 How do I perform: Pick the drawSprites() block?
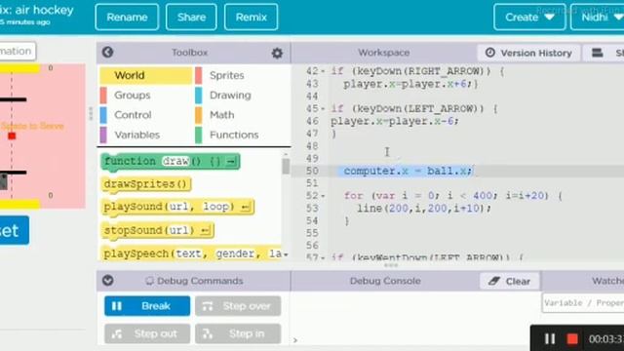click(x=146, y=184)
